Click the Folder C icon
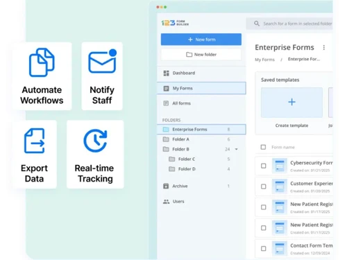The width and height of the screenshot is (347, 260). (172, 159)
